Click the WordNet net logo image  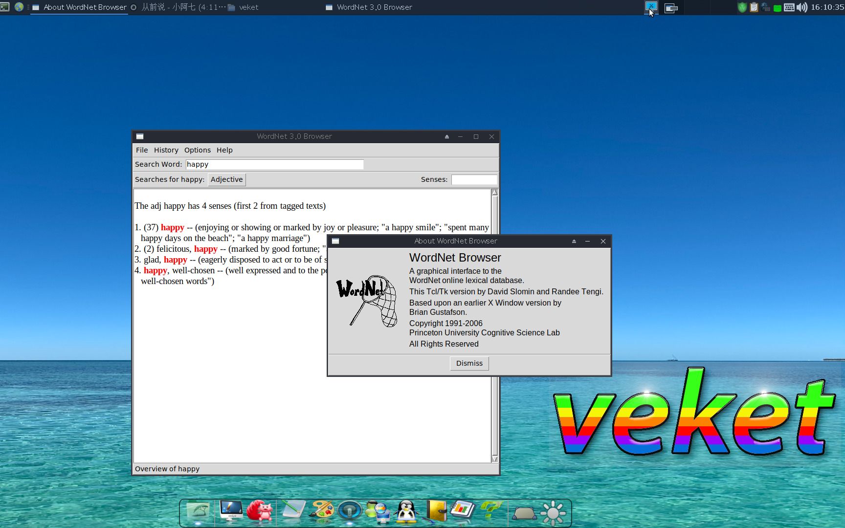click(x=367, y=300)
